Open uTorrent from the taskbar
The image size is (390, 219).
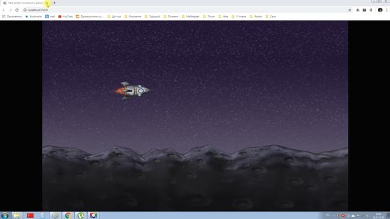click(80, 215)
